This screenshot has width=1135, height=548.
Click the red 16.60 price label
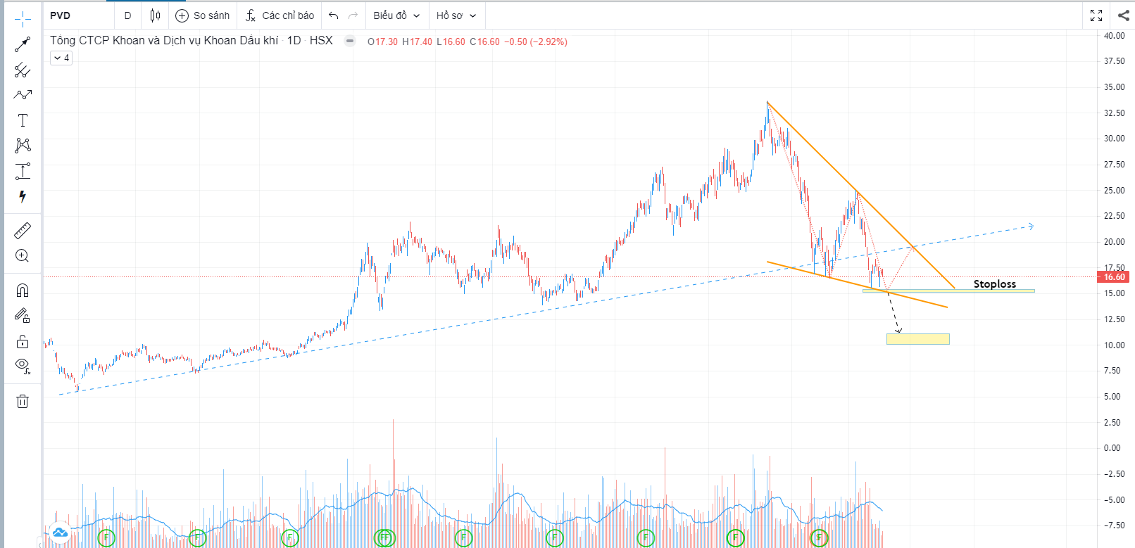pyautogui.click(x=1114, y=277)
